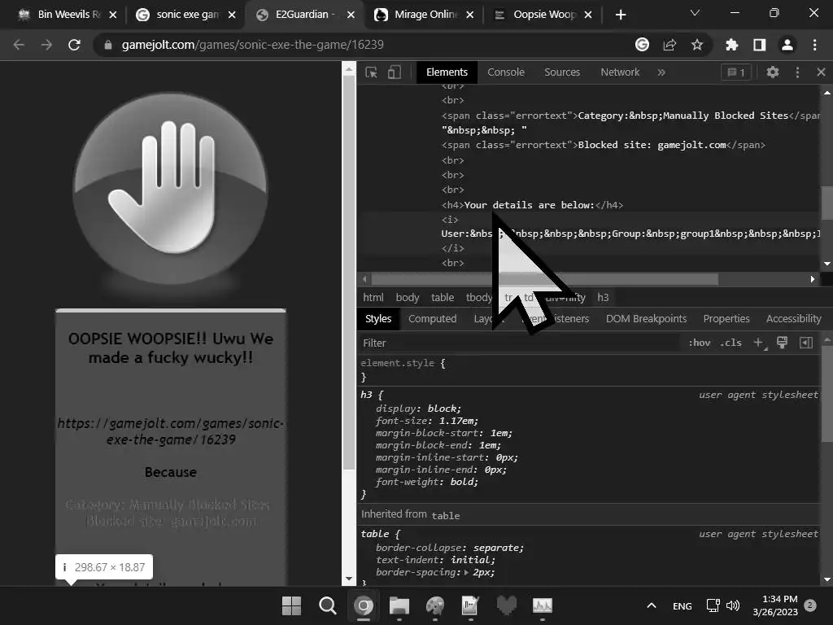This screenshot has height=625, width=833.
Task: Toggle the device toolbar icon in DevTools
Action: tap(395, 72)
